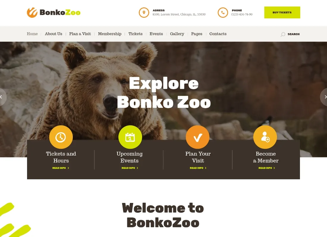
Task: Open the Membership menu item
Action: pos(110,34)
